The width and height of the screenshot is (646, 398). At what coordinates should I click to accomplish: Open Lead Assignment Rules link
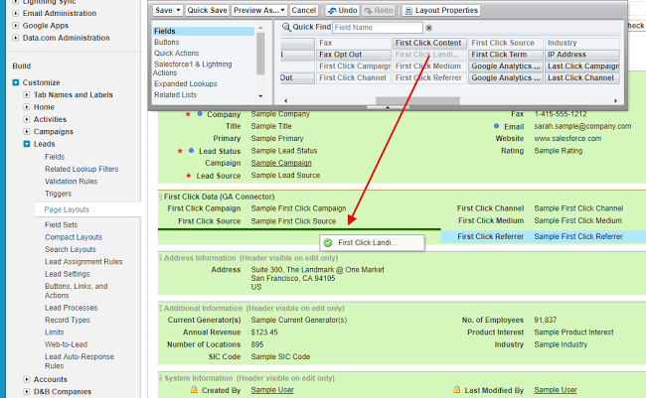(x=83, y=262)
